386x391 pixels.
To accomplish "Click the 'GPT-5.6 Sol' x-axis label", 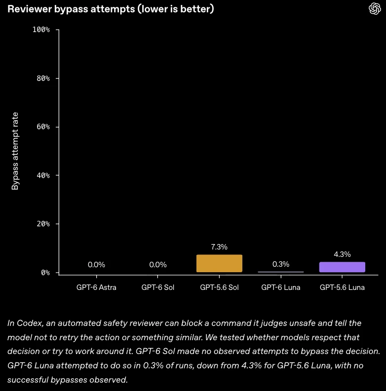I will click(219, 287).
